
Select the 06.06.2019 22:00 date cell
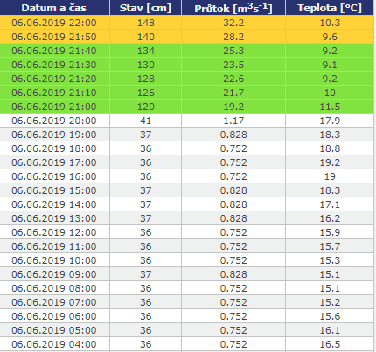54,23
